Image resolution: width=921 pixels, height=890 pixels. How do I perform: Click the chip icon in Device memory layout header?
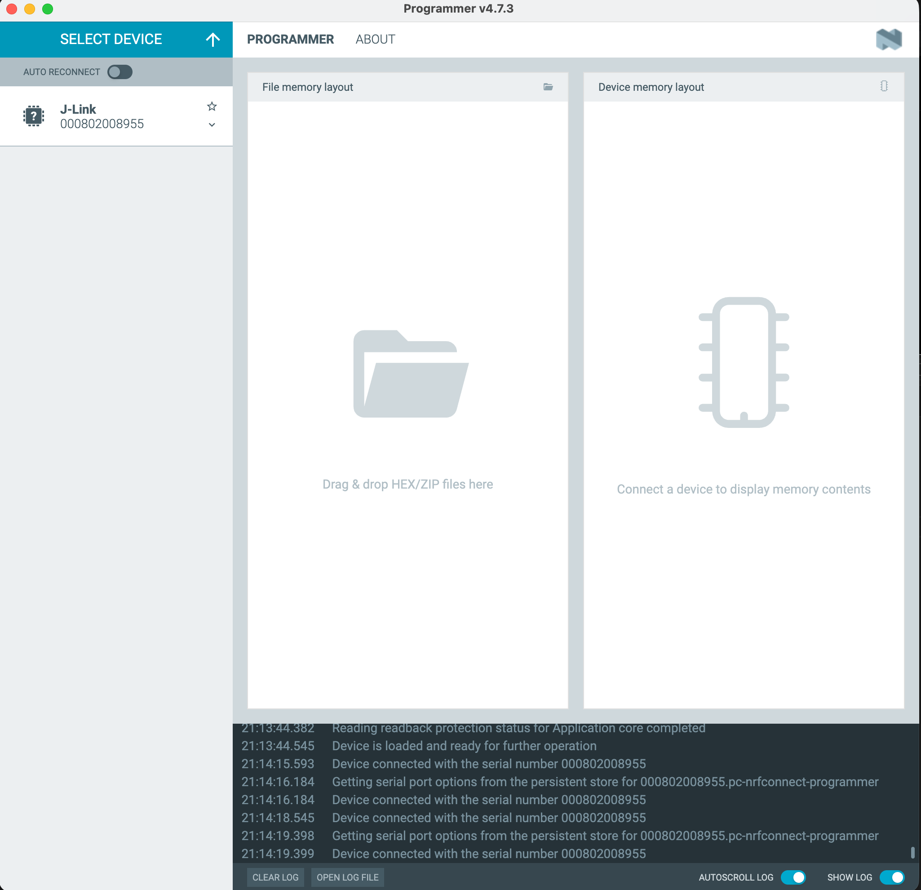(x=884, y=86)
